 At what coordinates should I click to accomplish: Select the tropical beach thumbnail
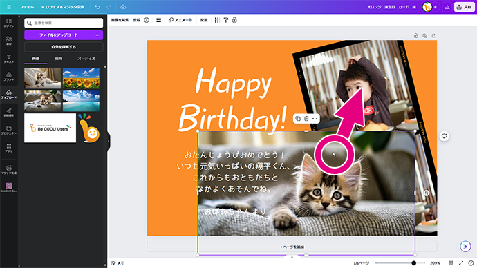(x=81, y=101)
